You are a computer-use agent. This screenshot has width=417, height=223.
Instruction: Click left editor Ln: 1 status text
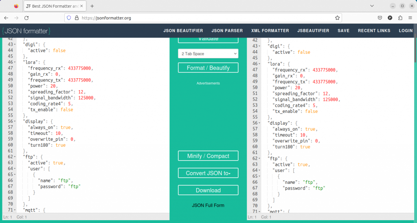[x=8, y=217]
